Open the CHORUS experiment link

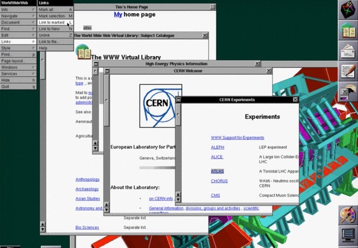click(x=219, y=181)
